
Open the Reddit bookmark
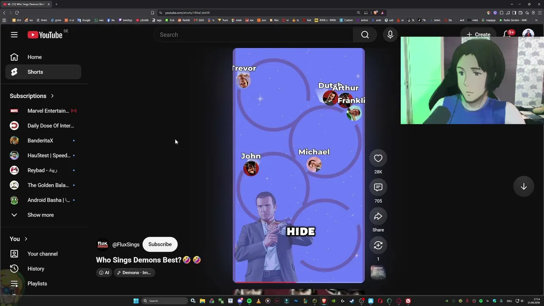pyautogui.click(x=184, y=20)
